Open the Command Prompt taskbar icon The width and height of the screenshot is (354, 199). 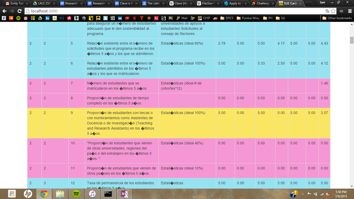108,194
